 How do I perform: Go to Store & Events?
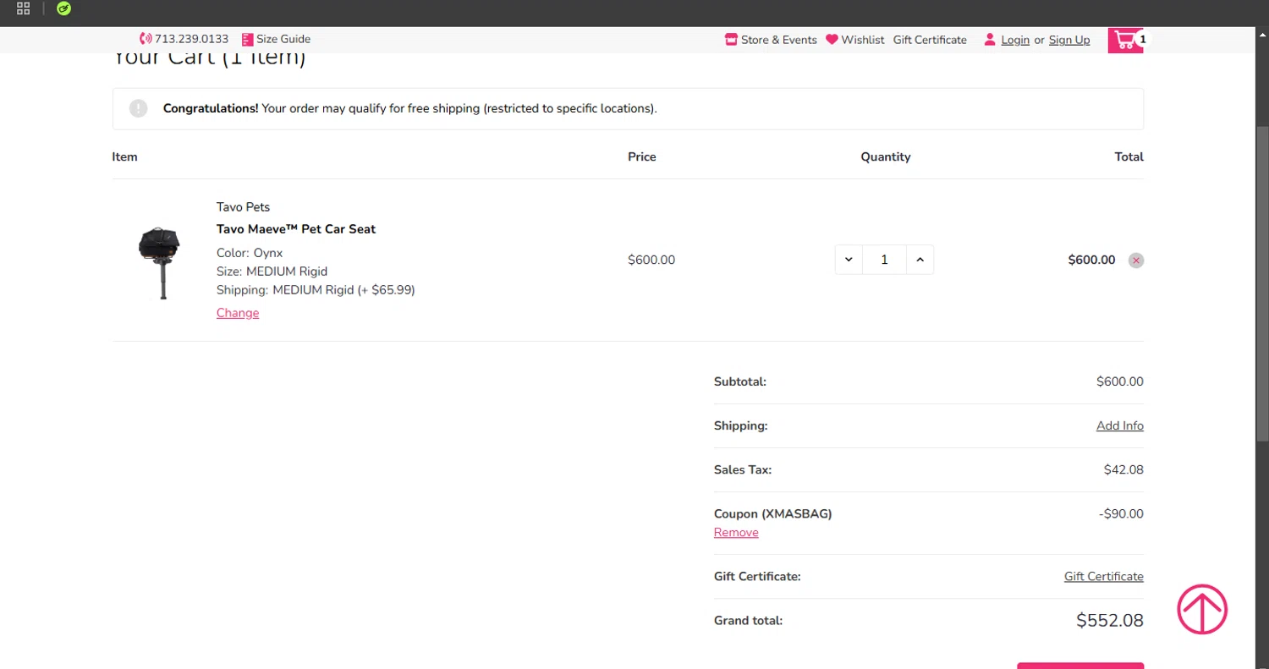click(771, 40)
